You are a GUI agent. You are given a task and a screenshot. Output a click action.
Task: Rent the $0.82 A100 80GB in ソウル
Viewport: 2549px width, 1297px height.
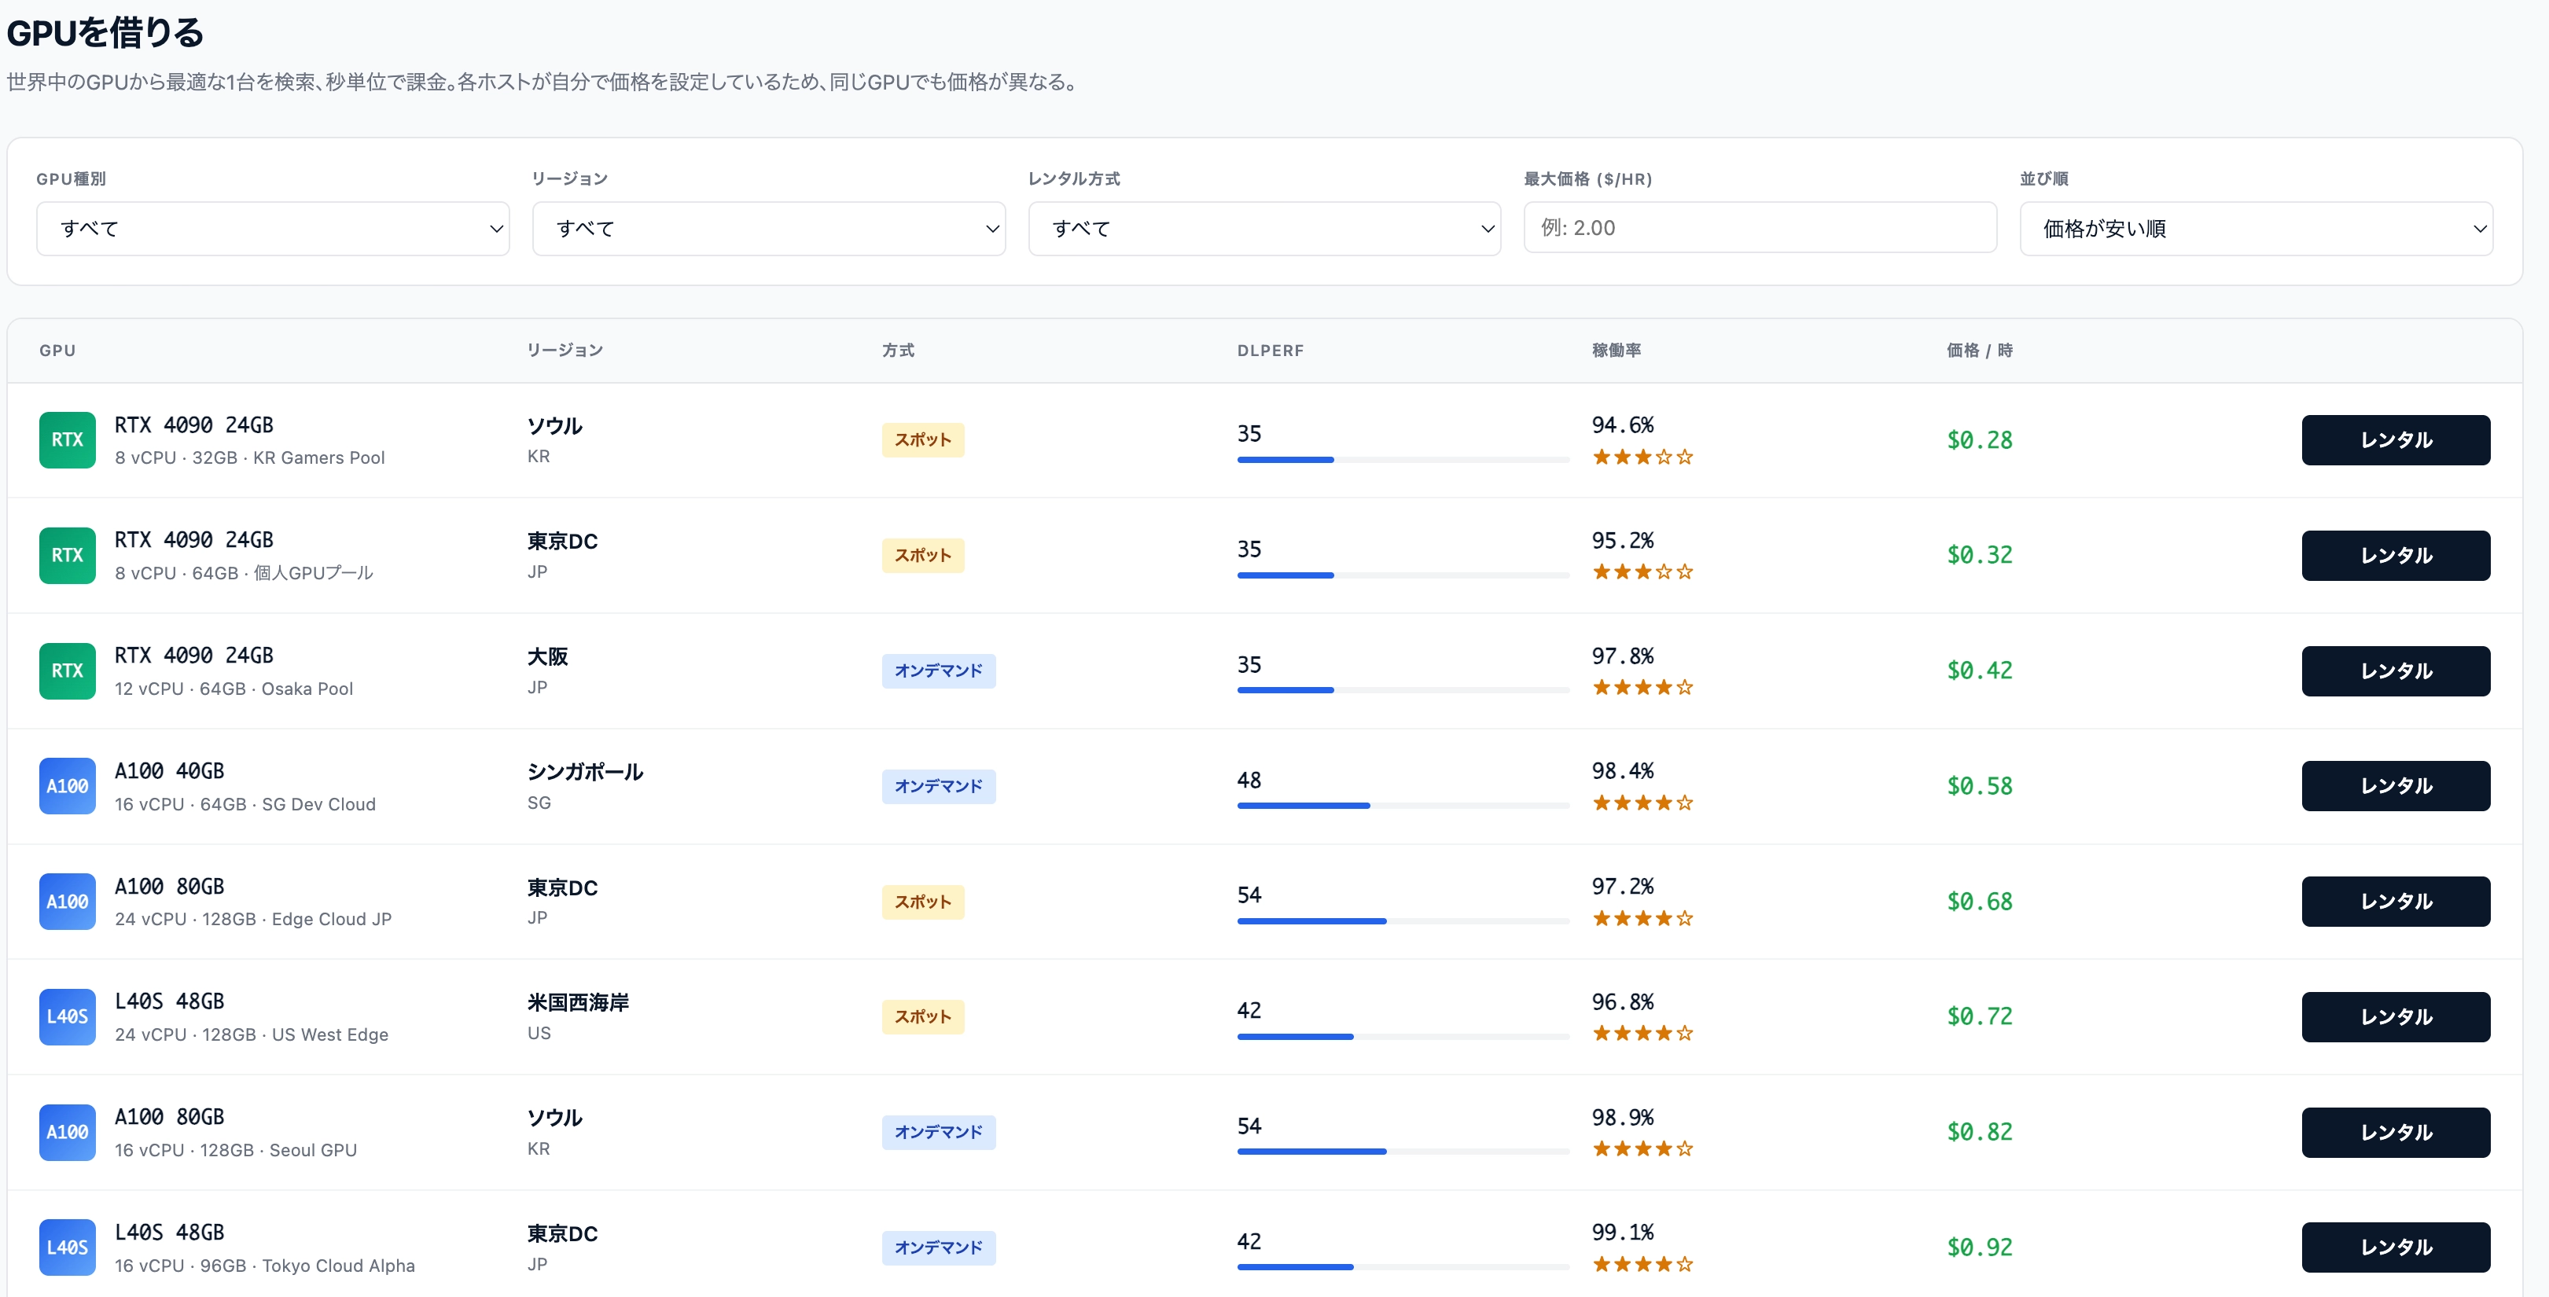(x=2396, y=1132)
